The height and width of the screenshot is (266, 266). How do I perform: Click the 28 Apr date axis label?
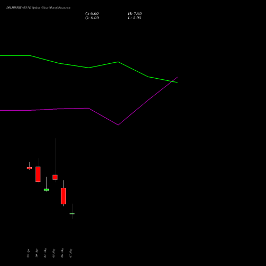pyautogui.click(x=28, y=253)
